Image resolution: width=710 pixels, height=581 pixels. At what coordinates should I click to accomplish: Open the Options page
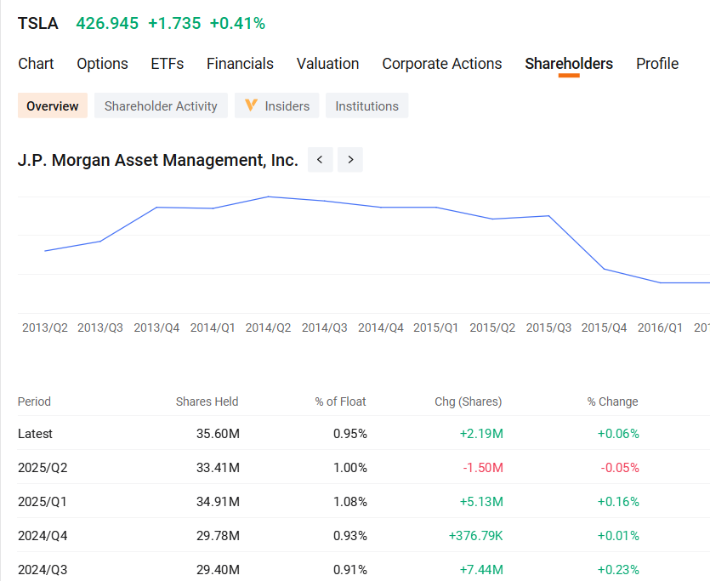click(102, 64)
